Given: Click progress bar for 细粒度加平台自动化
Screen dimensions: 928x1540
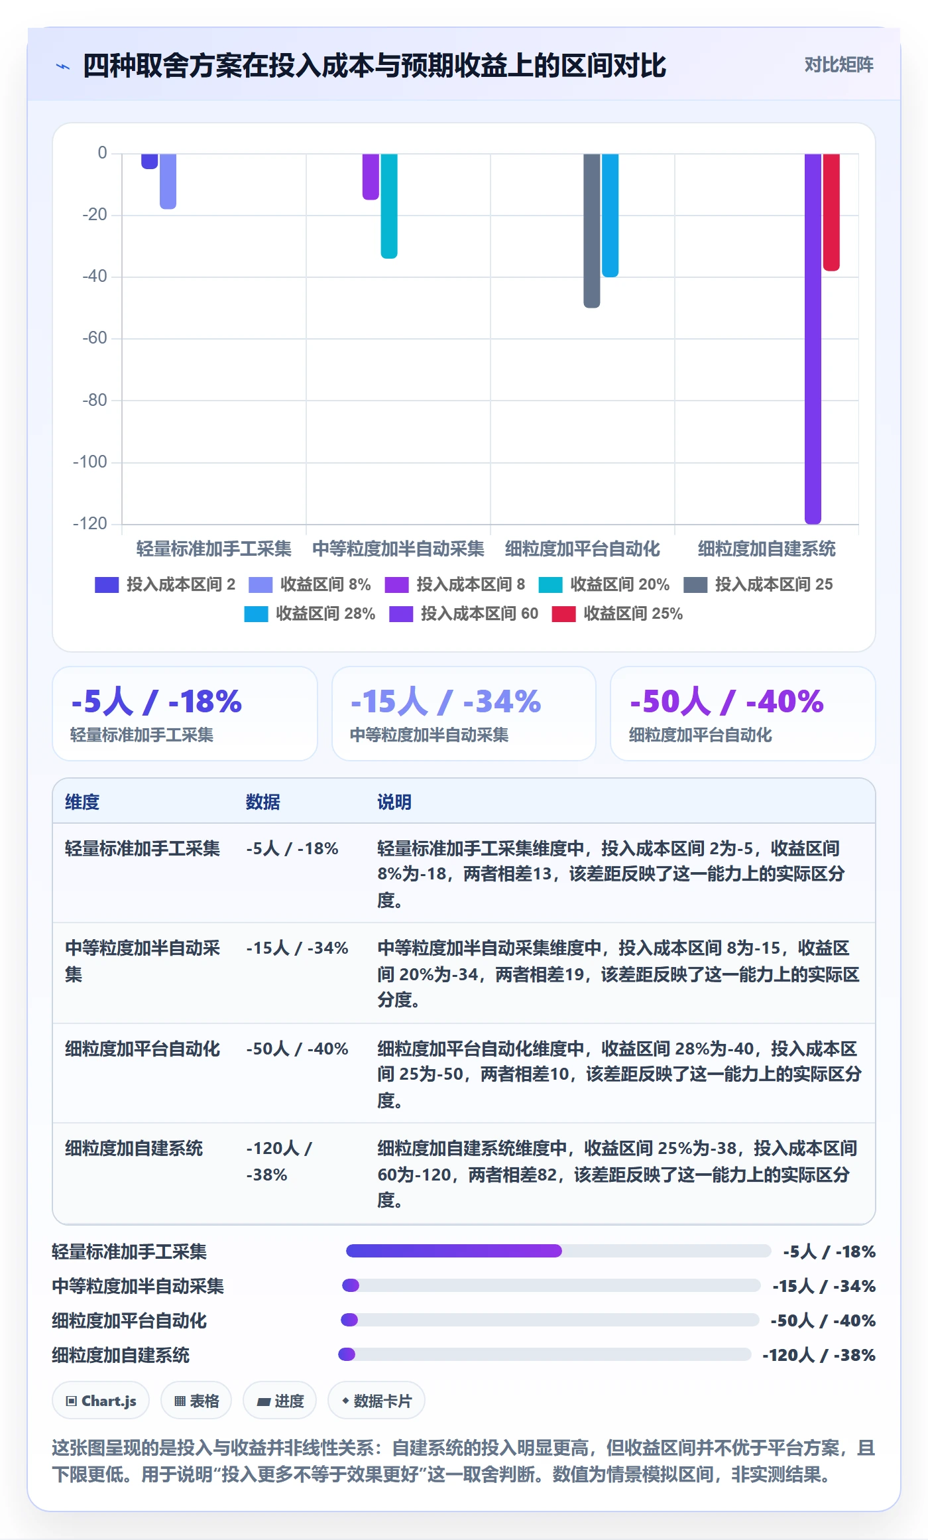Looking at the screenshot, I should click(x=550, y=1320).
